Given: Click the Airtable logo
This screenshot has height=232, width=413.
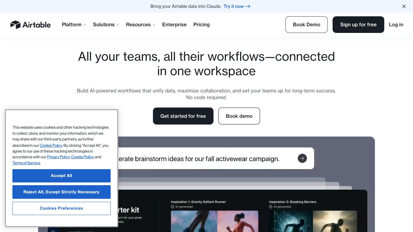Looking at the screenshot, I should (x=31, y=25).
